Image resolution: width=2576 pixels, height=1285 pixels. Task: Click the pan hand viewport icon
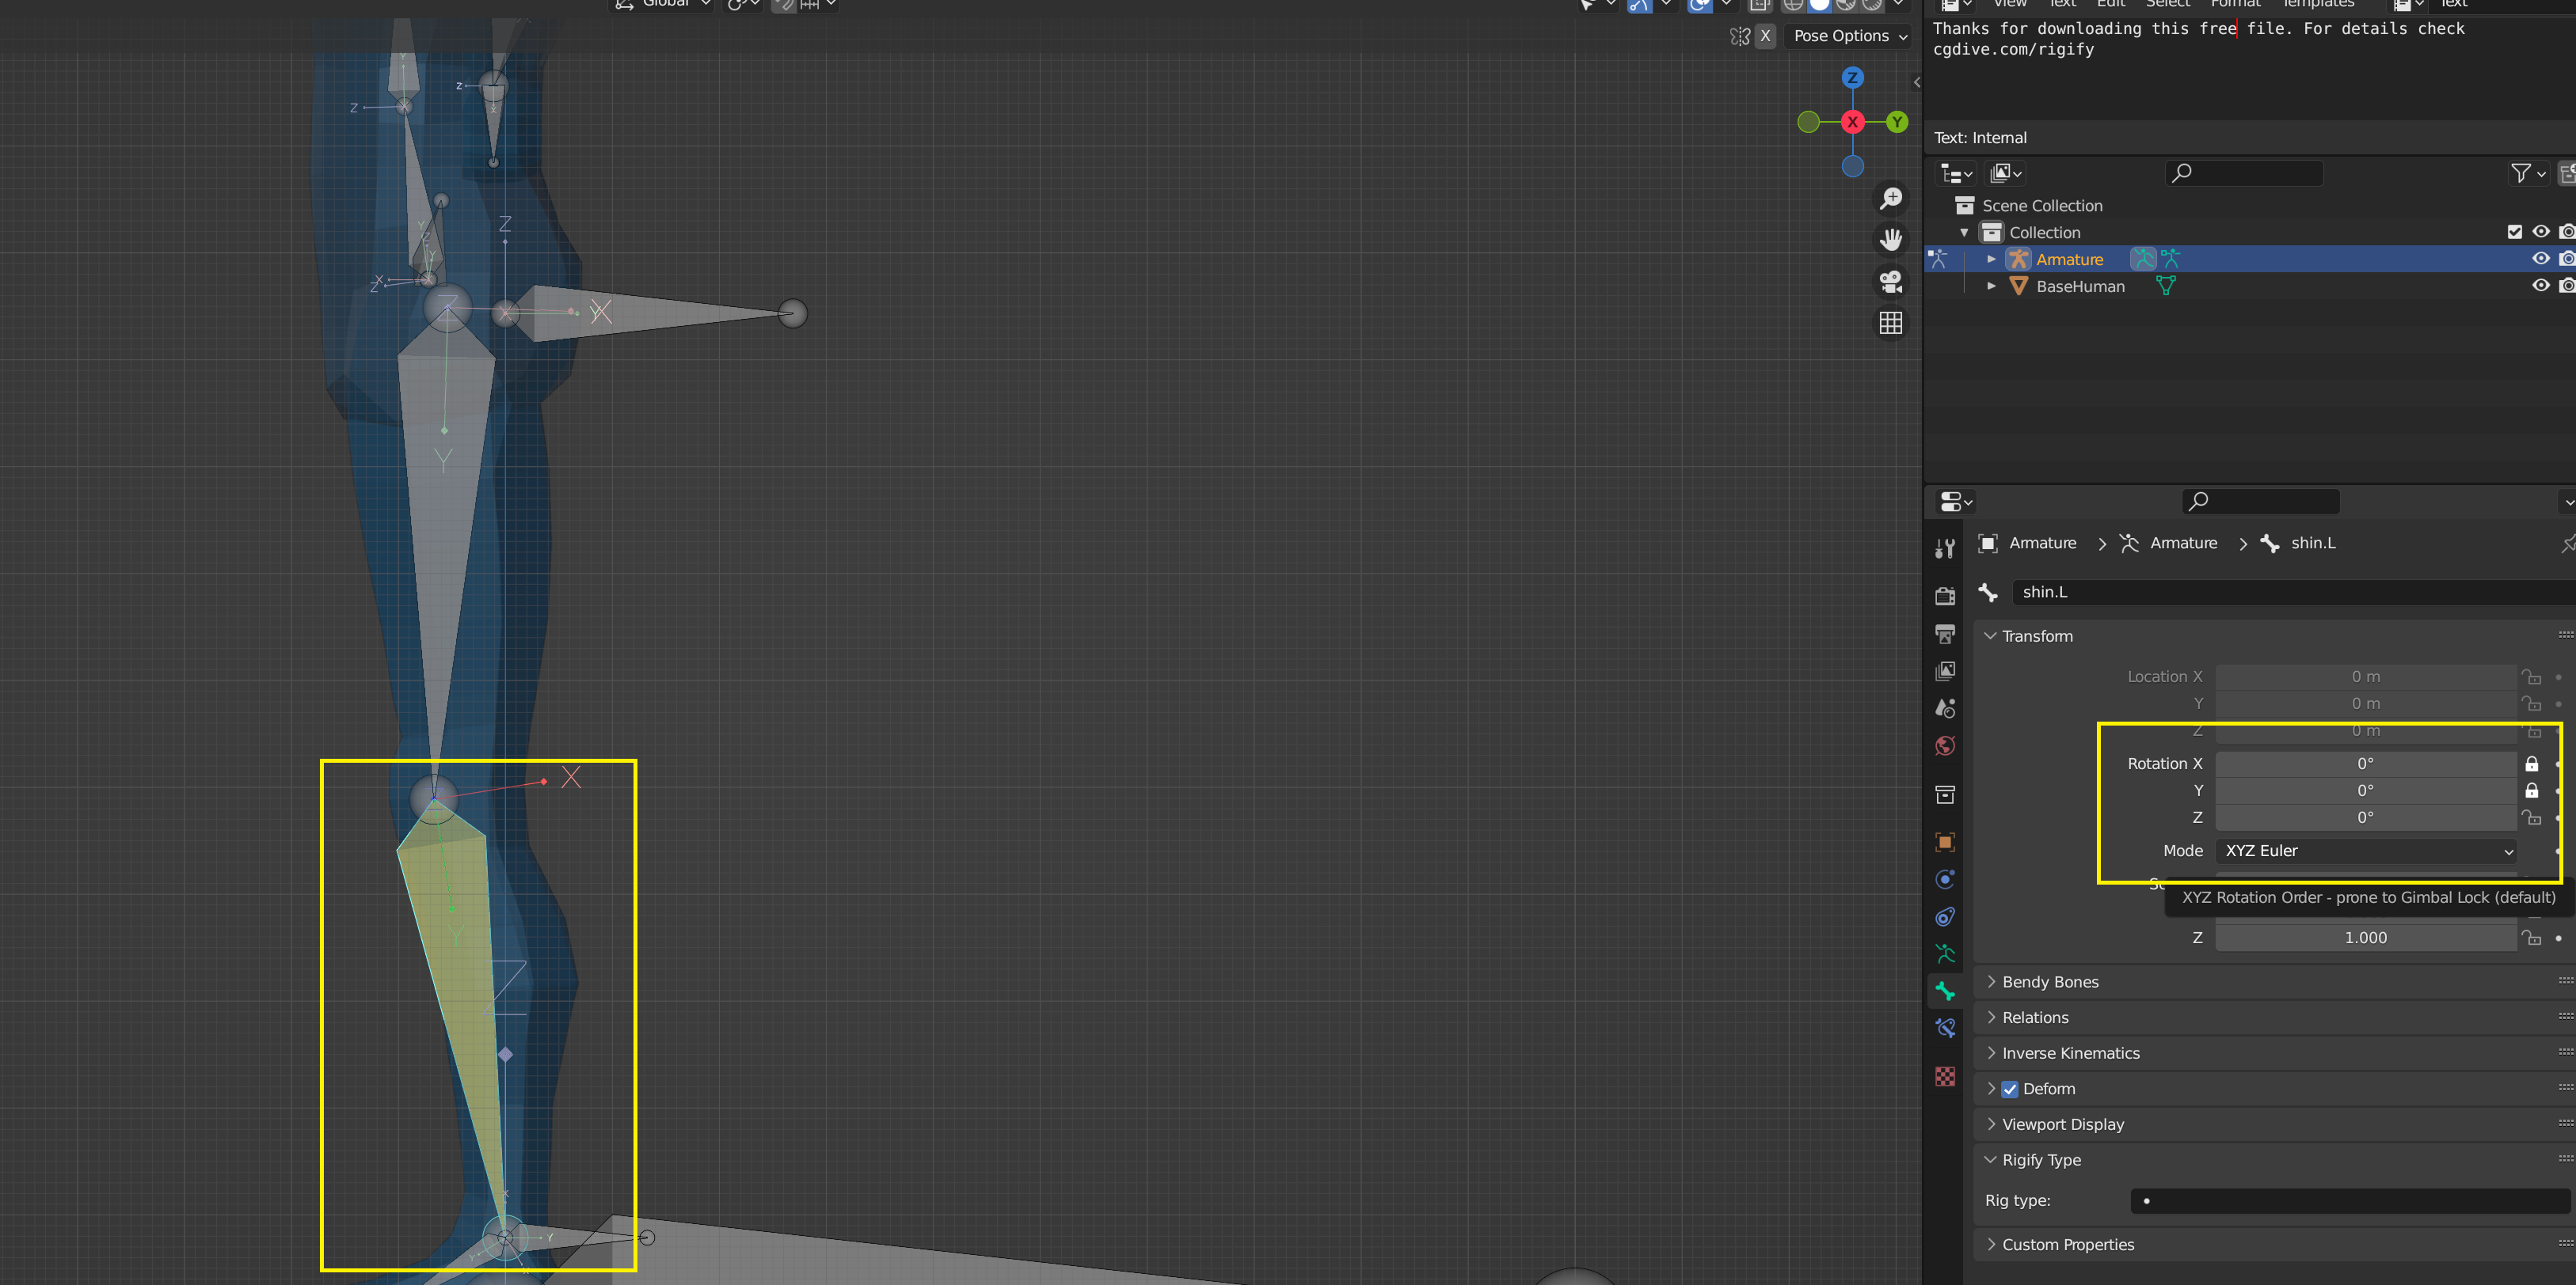point(1890,240)
